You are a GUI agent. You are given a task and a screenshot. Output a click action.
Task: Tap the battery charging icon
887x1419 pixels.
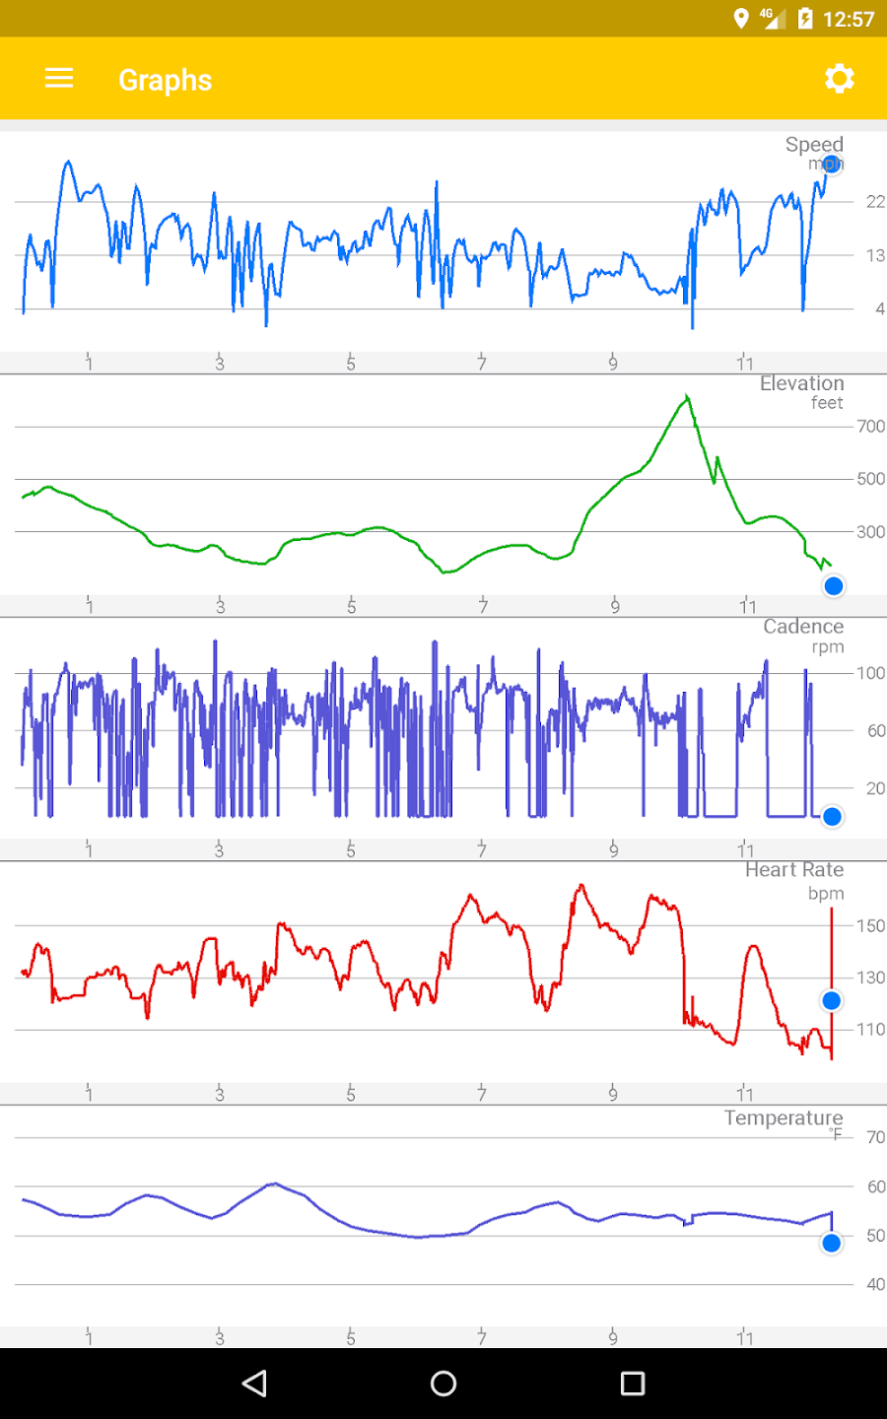[805, 19]
